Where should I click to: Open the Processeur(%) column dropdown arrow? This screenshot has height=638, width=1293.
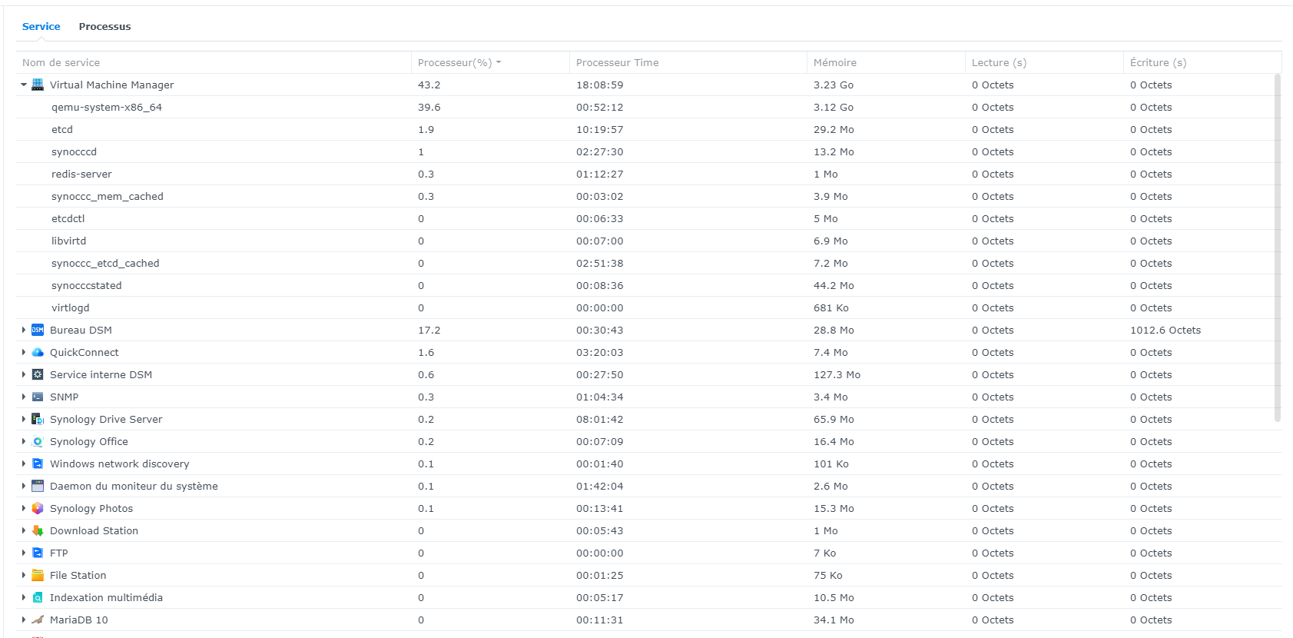(499, 62)
